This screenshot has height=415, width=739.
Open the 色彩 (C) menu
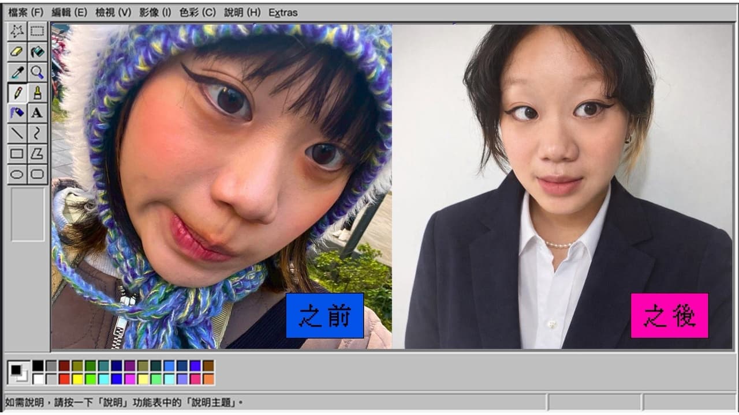197,12
